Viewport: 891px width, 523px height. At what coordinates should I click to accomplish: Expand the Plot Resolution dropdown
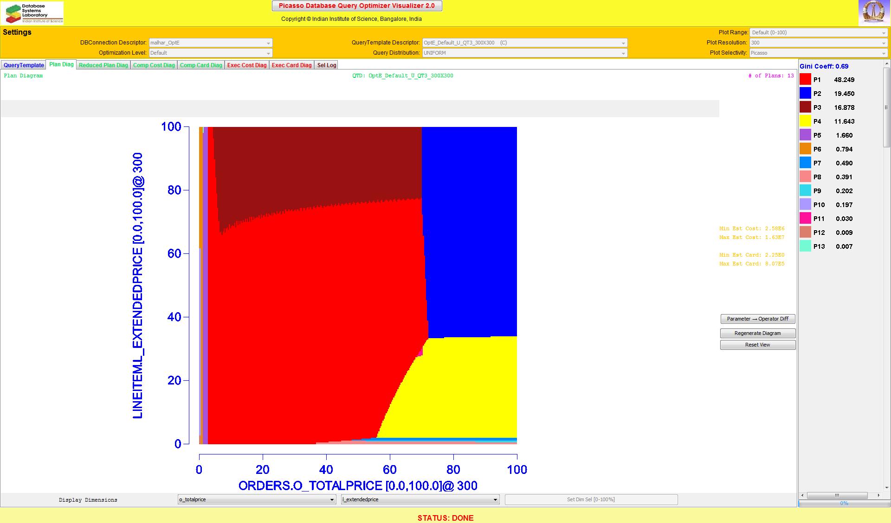818,43
